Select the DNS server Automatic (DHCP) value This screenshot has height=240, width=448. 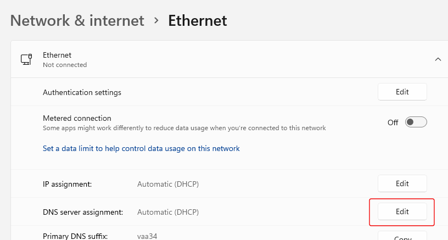tap(168, 212)
